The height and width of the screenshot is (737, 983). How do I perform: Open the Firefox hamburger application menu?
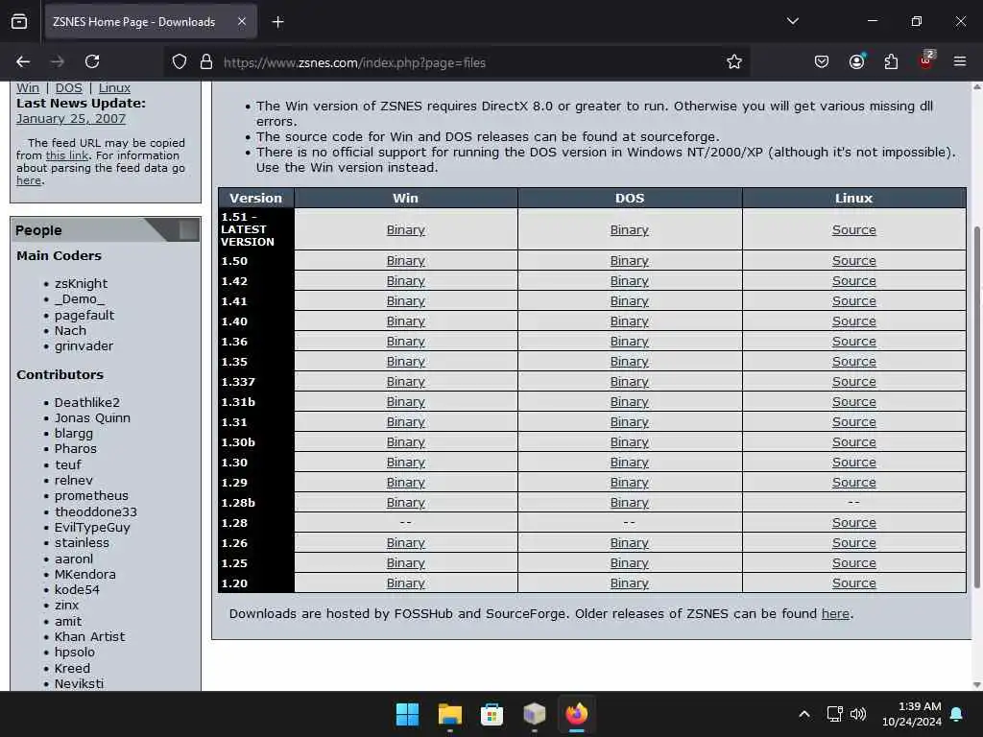coord(960,61)
